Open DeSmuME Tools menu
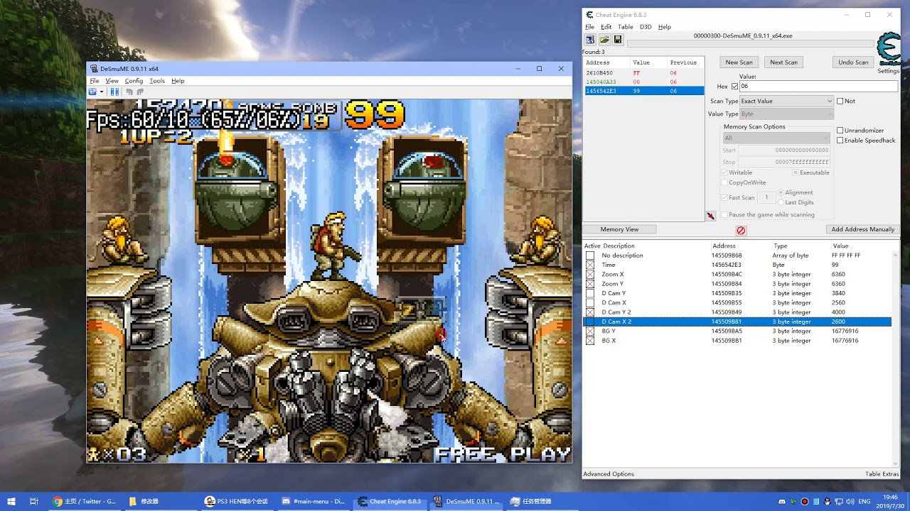Image resolution: width=910 pixels, height=511 pixels. [157, 81]
